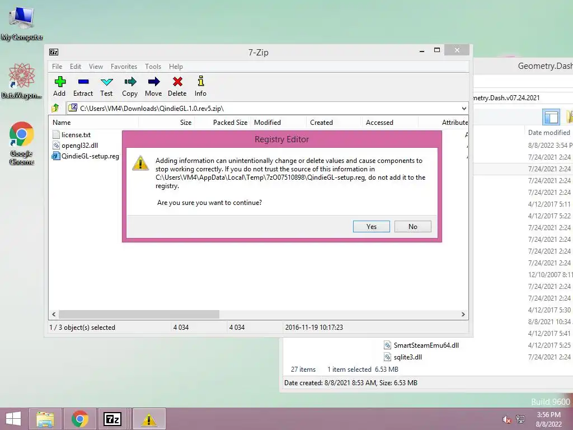Select SmartSteamEmu64.dll file icon in Explorer

[x=387, y=345]
